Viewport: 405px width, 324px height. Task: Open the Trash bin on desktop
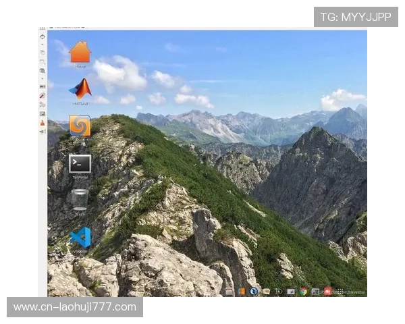tap(80, 199)
